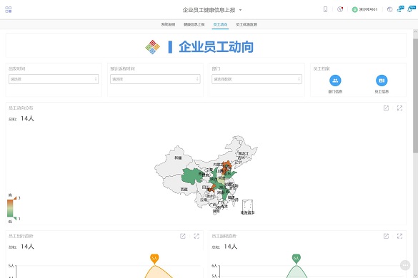Screen dimensions: 418x278
Task: Fullscreen the 员工返程趋势 chart
Action: point(399,236)
